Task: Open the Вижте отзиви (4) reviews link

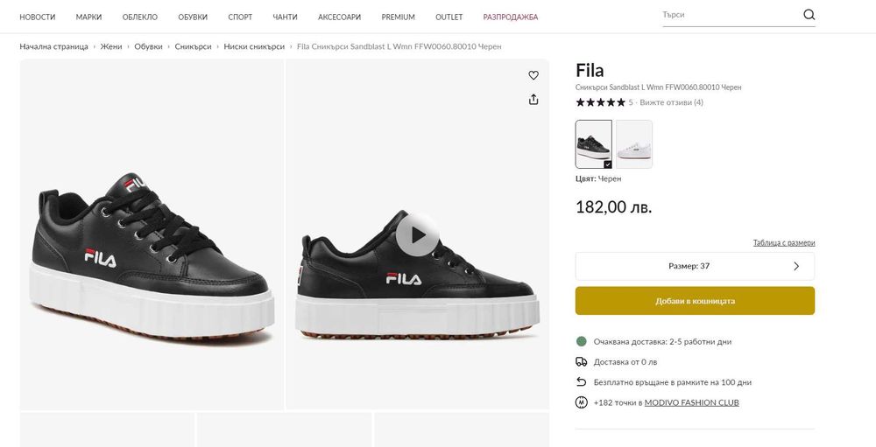Action: pos(671,102)
